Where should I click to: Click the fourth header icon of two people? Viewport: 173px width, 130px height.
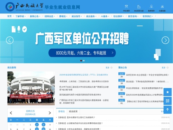[162, 7]
